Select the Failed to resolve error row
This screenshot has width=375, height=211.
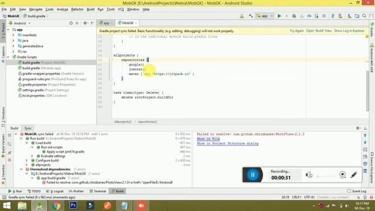(107, 182)
